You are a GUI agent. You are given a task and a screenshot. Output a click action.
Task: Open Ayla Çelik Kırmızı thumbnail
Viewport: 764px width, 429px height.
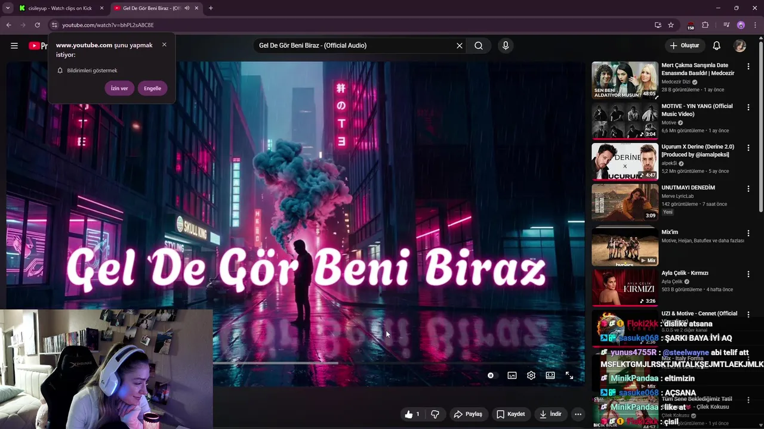tap(625, 287)
